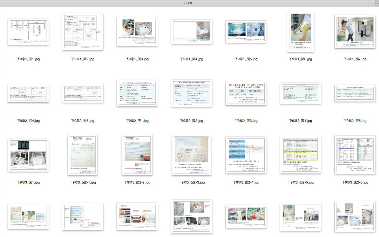Click the 下9章1_図6.jpg thumbnail
This screenshot has height=237, width=379.
pos(301,32)
